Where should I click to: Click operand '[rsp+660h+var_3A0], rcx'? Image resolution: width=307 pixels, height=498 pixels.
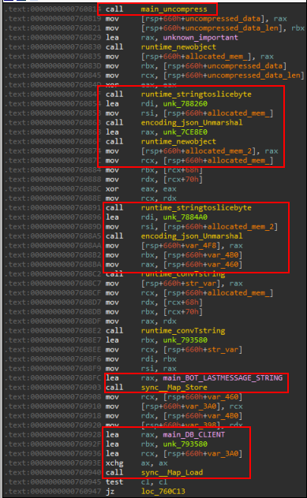pos(192,407)
